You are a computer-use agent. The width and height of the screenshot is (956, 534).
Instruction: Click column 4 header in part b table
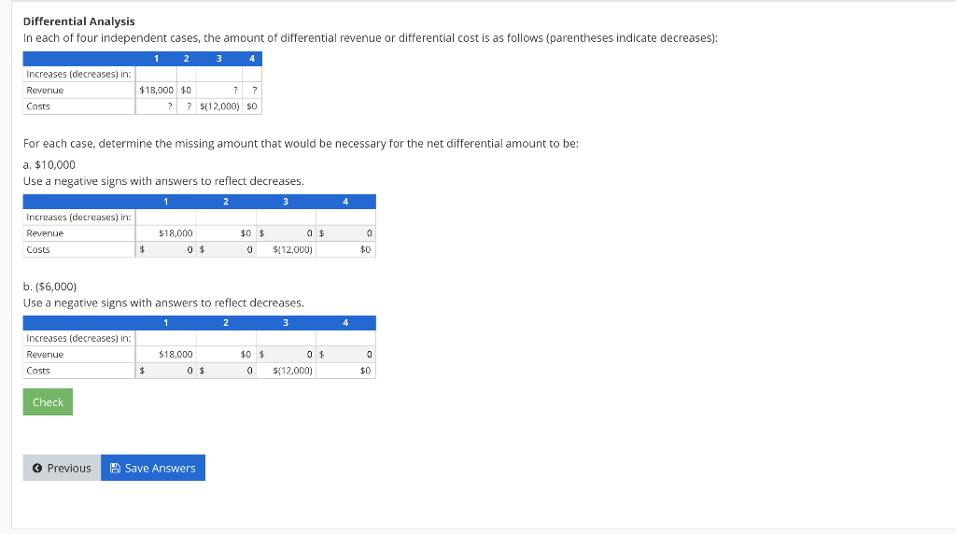point(345,322)
